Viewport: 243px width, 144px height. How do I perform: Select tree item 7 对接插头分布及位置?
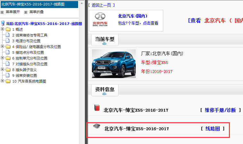click(x=30, y=64)
